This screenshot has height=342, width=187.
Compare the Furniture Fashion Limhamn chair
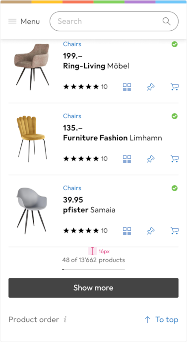[x=127, y=159]
